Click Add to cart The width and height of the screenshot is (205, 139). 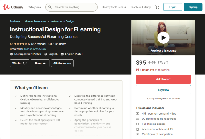163,79
